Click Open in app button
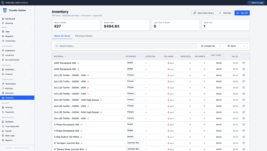The width and height of the screenshot is (267, 151). (256, 3)
